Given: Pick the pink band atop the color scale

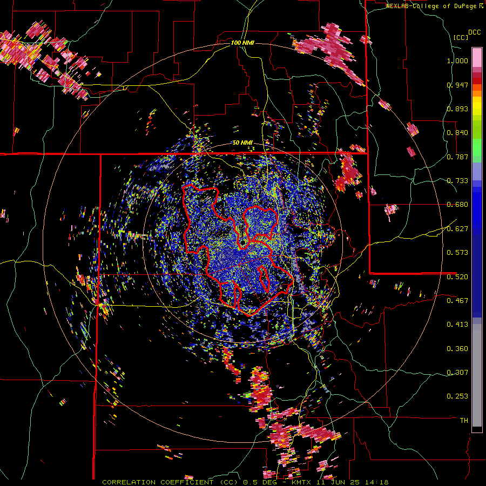Looking at the screenshot, I should point(477,57).
